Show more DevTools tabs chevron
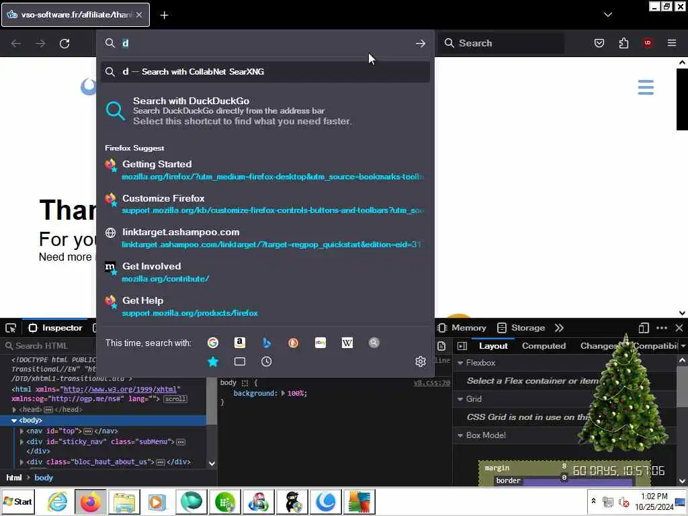Screen dimensions: 688x516 click(558, 328)
